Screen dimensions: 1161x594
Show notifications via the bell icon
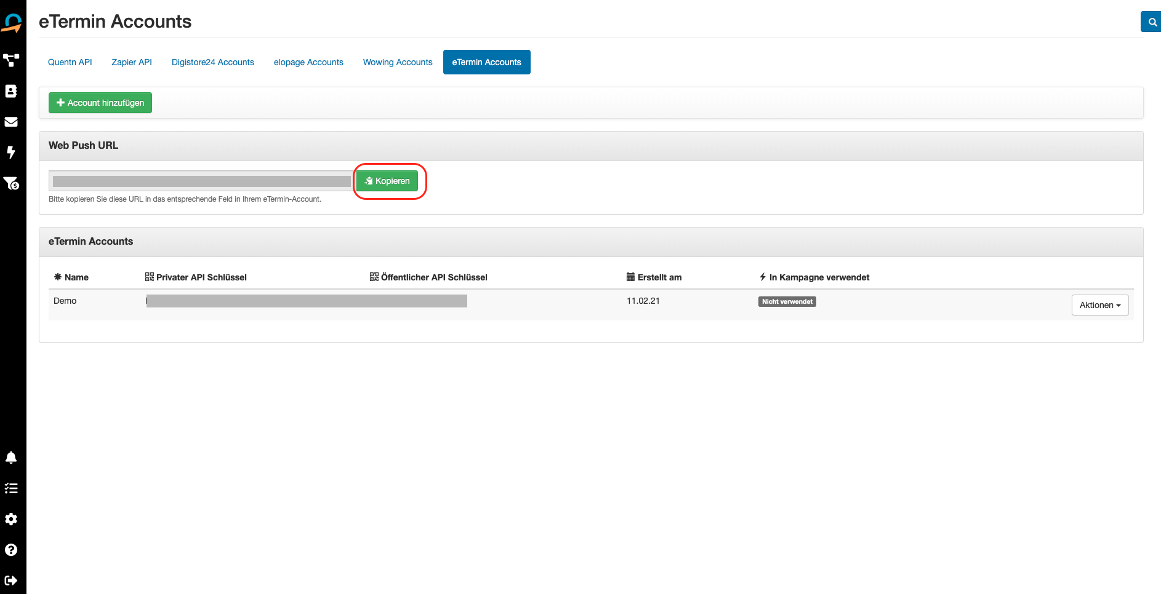(11, 457)
